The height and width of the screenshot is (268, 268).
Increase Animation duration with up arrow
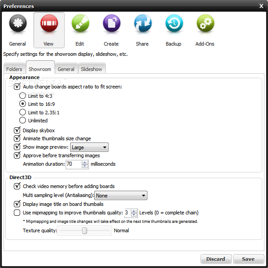[x=85, y=163]
